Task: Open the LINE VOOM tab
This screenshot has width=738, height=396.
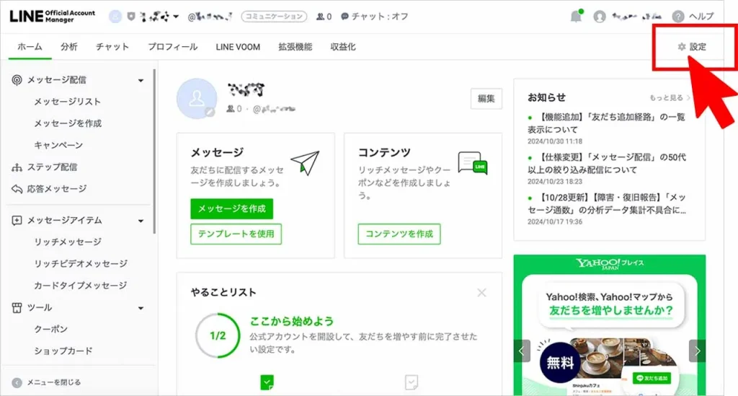Action: [238, 47]
